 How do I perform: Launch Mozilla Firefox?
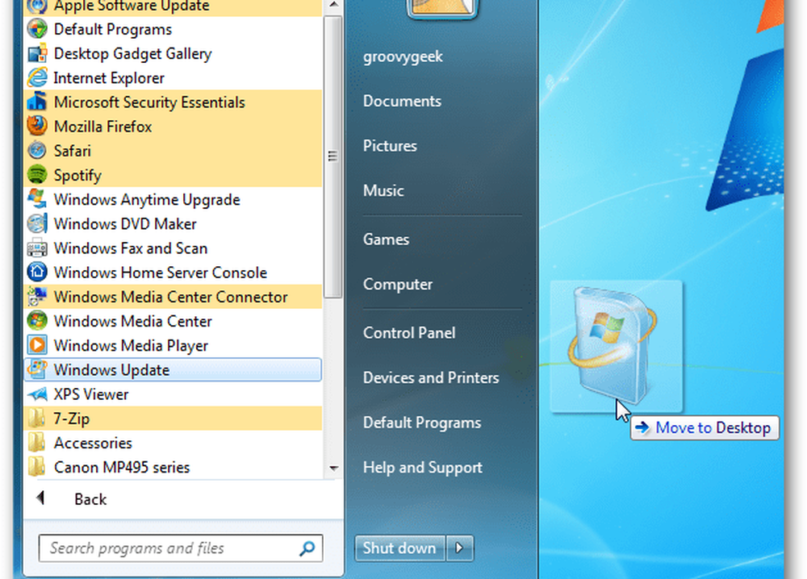pos(102,127)
